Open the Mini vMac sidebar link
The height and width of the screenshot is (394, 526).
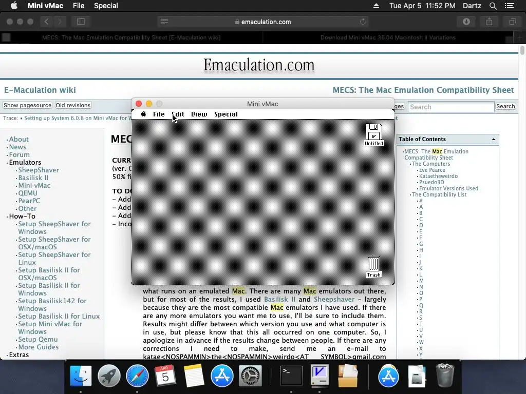[34, 185]
